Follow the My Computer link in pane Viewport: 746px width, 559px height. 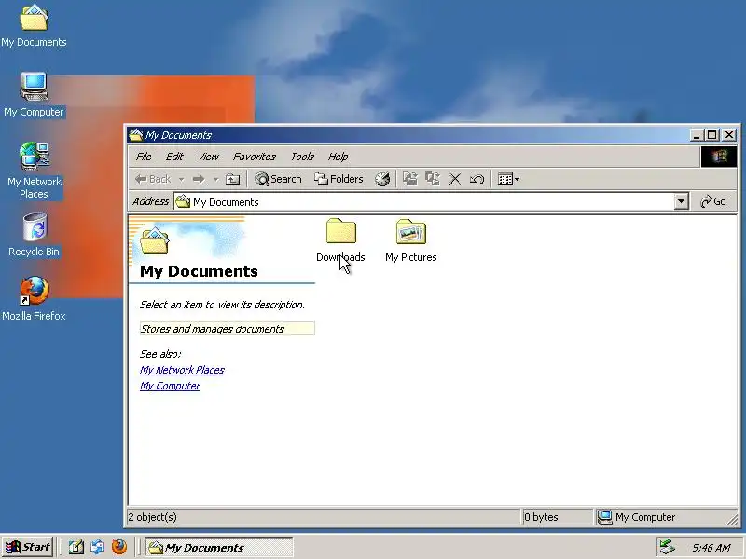(170, 386)
